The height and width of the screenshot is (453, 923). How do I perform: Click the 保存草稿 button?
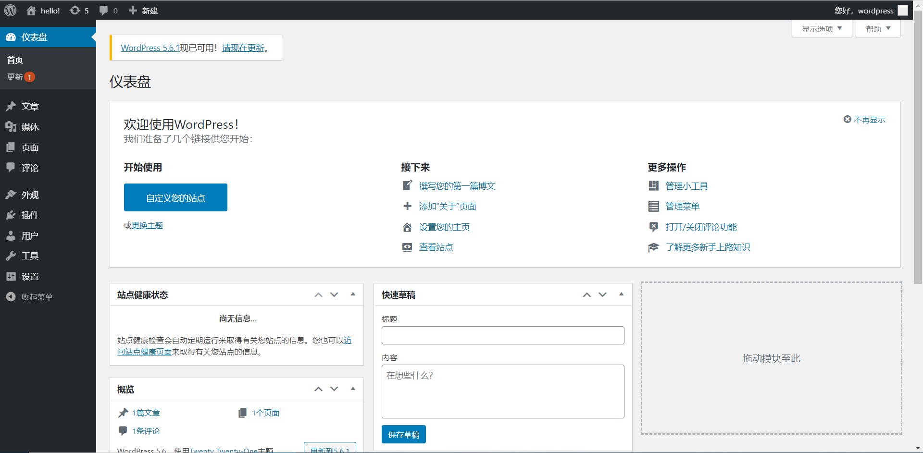coord(404,434)
